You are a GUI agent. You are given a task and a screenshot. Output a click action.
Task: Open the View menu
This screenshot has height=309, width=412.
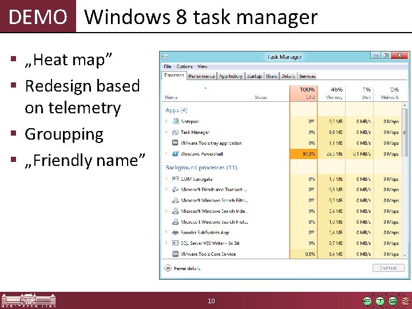tap(203, 66)
